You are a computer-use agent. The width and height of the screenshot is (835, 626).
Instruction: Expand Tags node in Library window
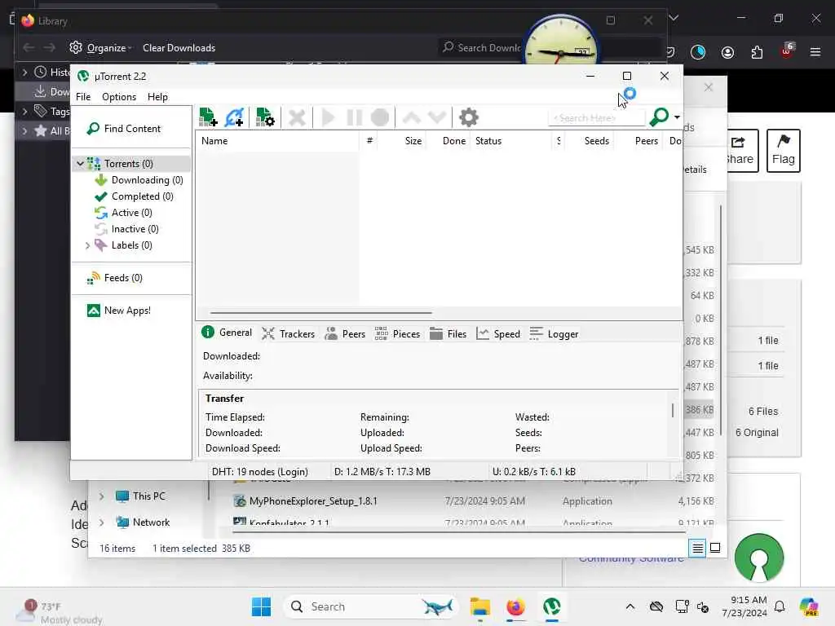24,111
